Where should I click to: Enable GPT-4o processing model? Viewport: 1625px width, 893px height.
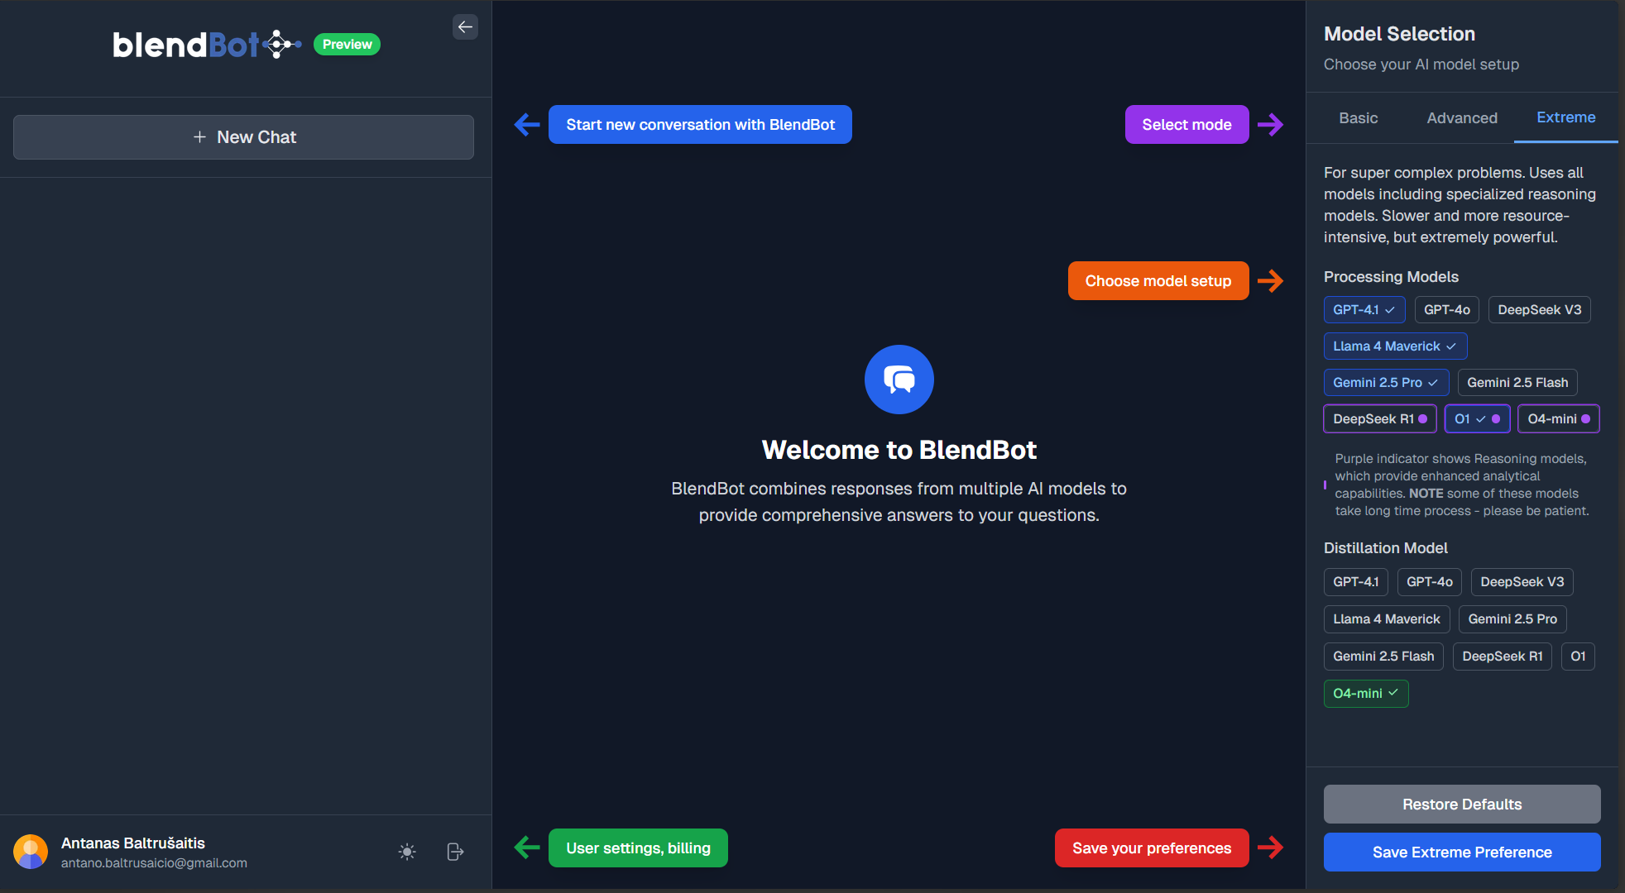[x=1447, y=310]
